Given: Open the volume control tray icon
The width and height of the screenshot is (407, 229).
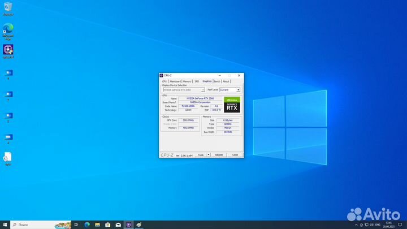Looking at the screenshot, I should [371, 225].
